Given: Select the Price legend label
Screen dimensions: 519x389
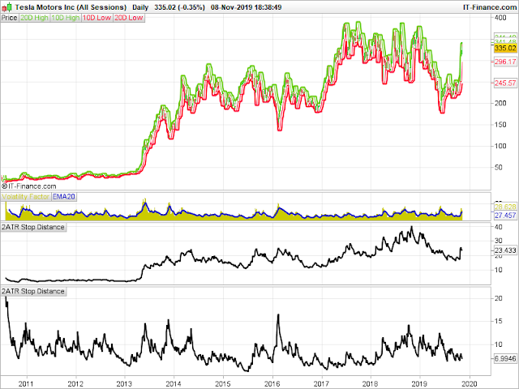Looking at the screenshot, I should pos(9,18).
